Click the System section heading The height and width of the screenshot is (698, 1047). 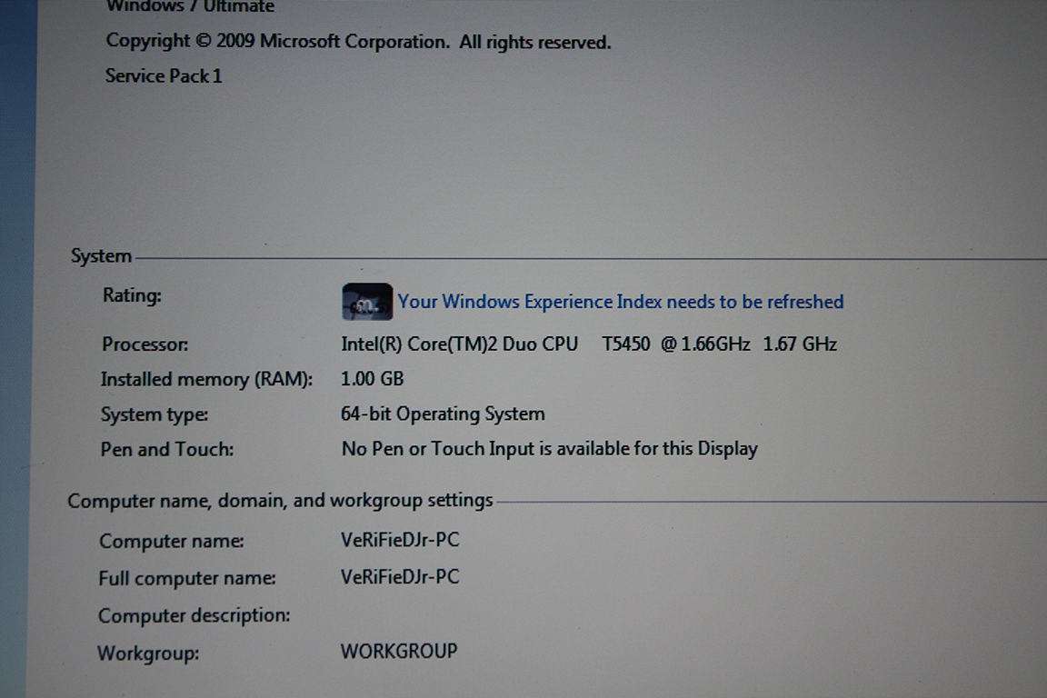pyautogui.click(x=101, y=255)
